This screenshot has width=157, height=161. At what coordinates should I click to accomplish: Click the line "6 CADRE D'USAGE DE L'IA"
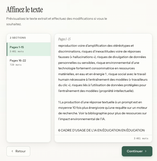coord(101,130)
